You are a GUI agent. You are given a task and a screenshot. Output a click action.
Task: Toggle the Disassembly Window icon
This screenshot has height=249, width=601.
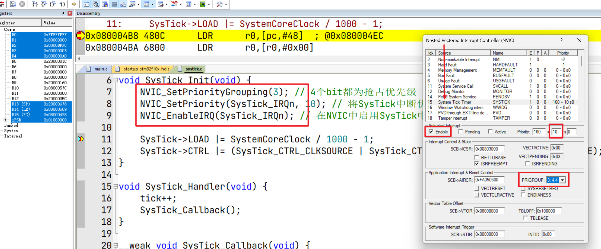96,4
